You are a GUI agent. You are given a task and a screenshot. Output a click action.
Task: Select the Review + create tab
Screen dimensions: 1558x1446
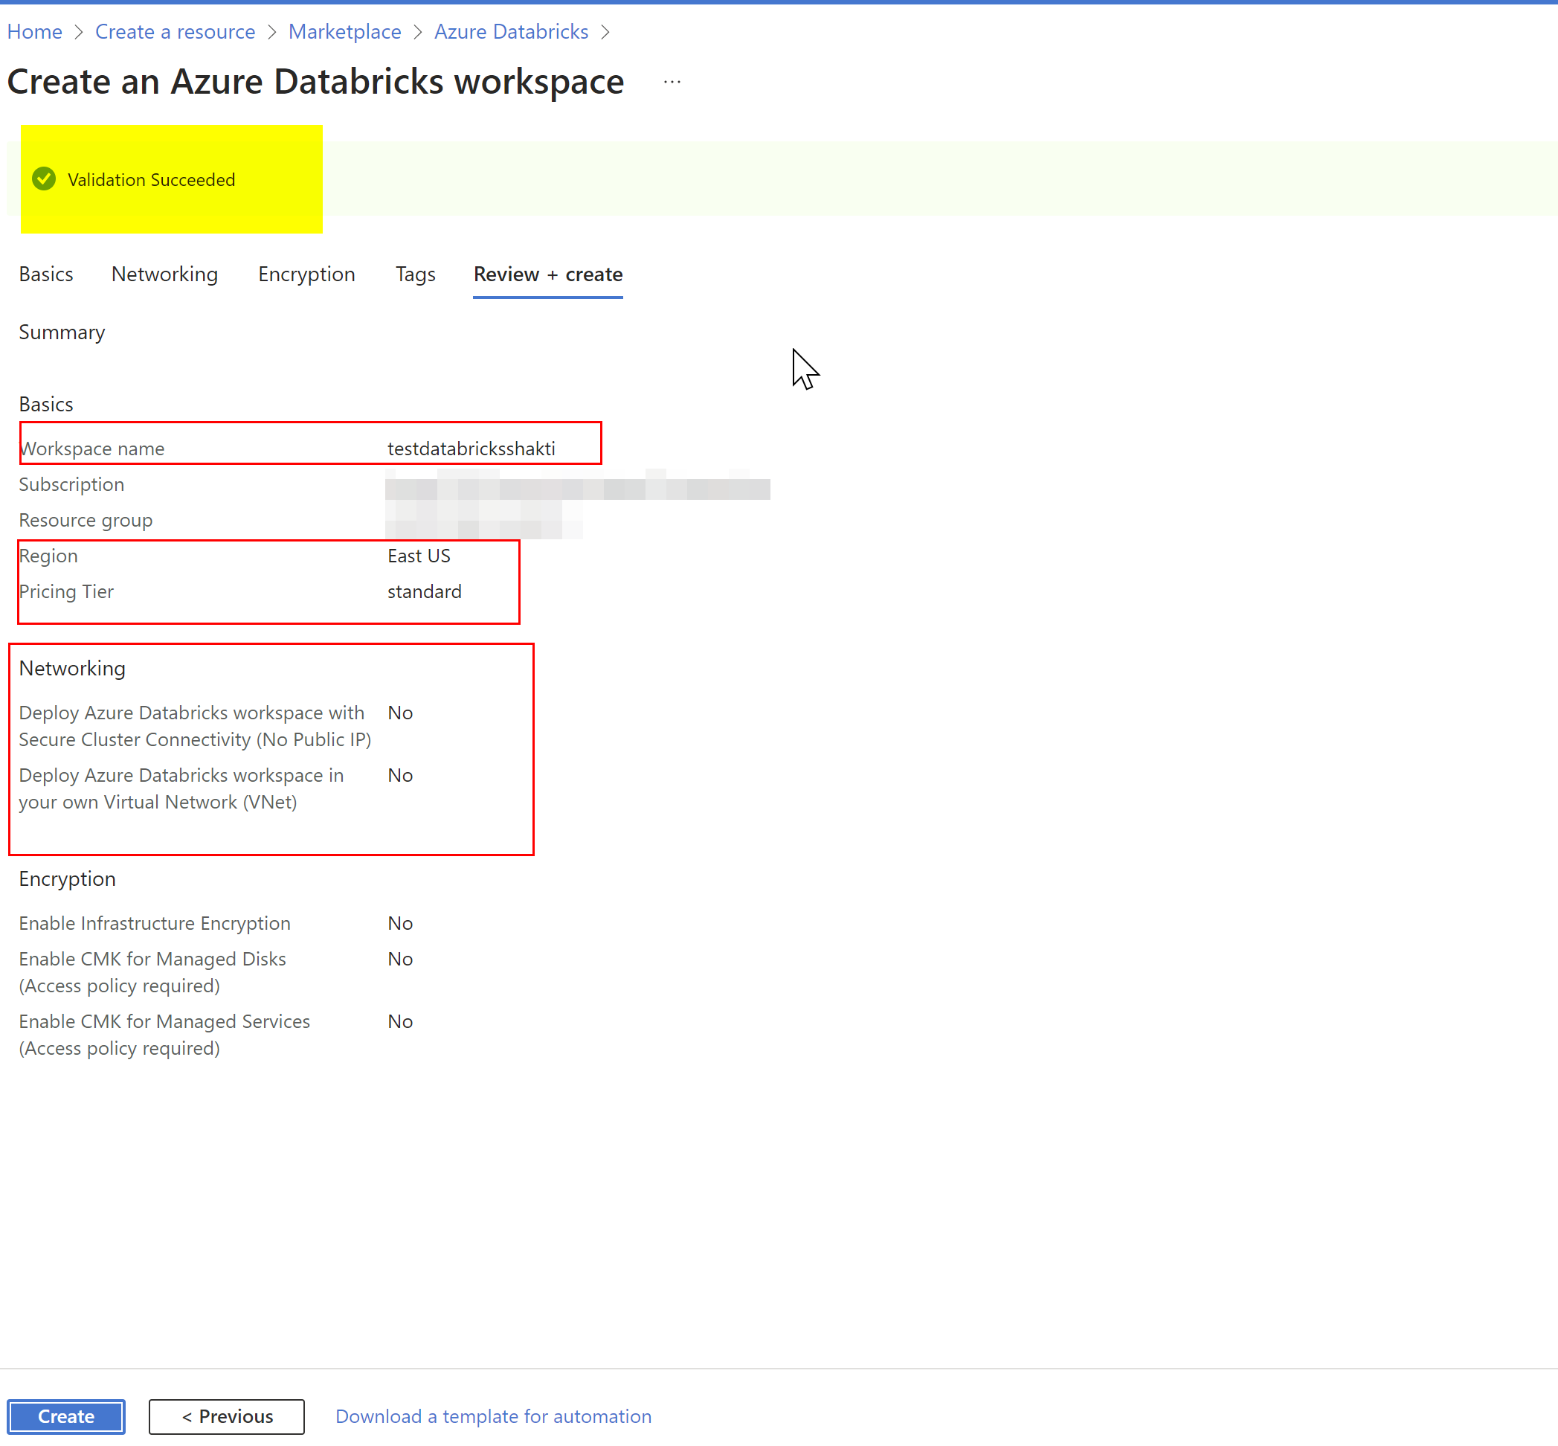[x=547, y=274]
